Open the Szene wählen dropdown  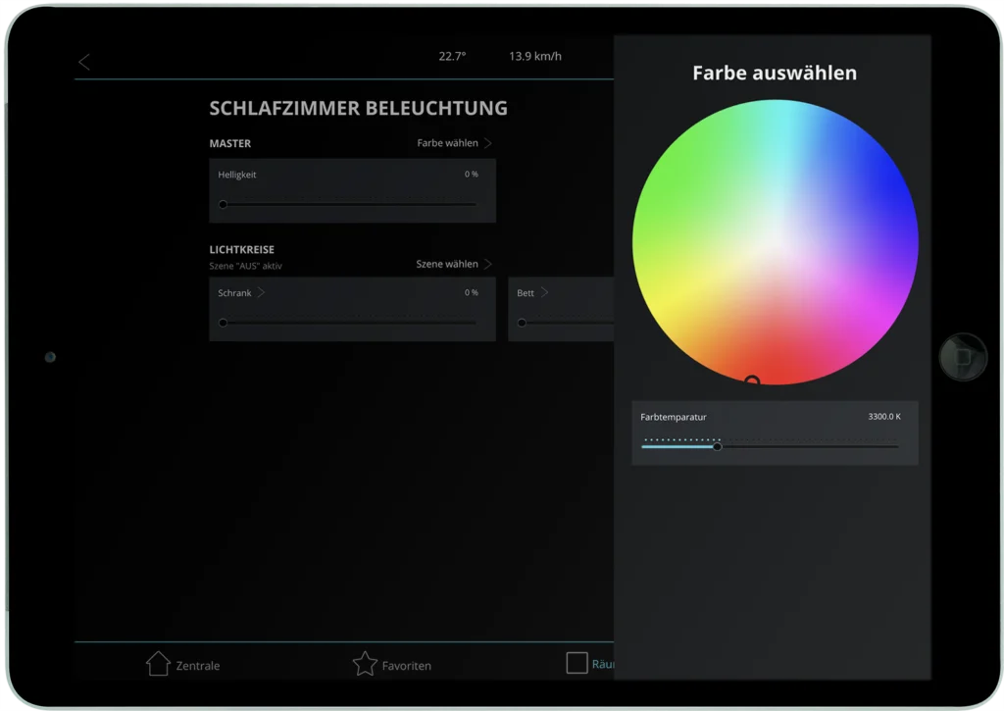coord(446,263)
